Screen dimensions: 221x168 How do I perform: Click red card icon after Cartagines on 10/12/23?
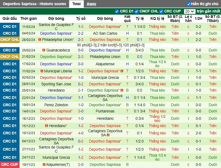[108, 135]
